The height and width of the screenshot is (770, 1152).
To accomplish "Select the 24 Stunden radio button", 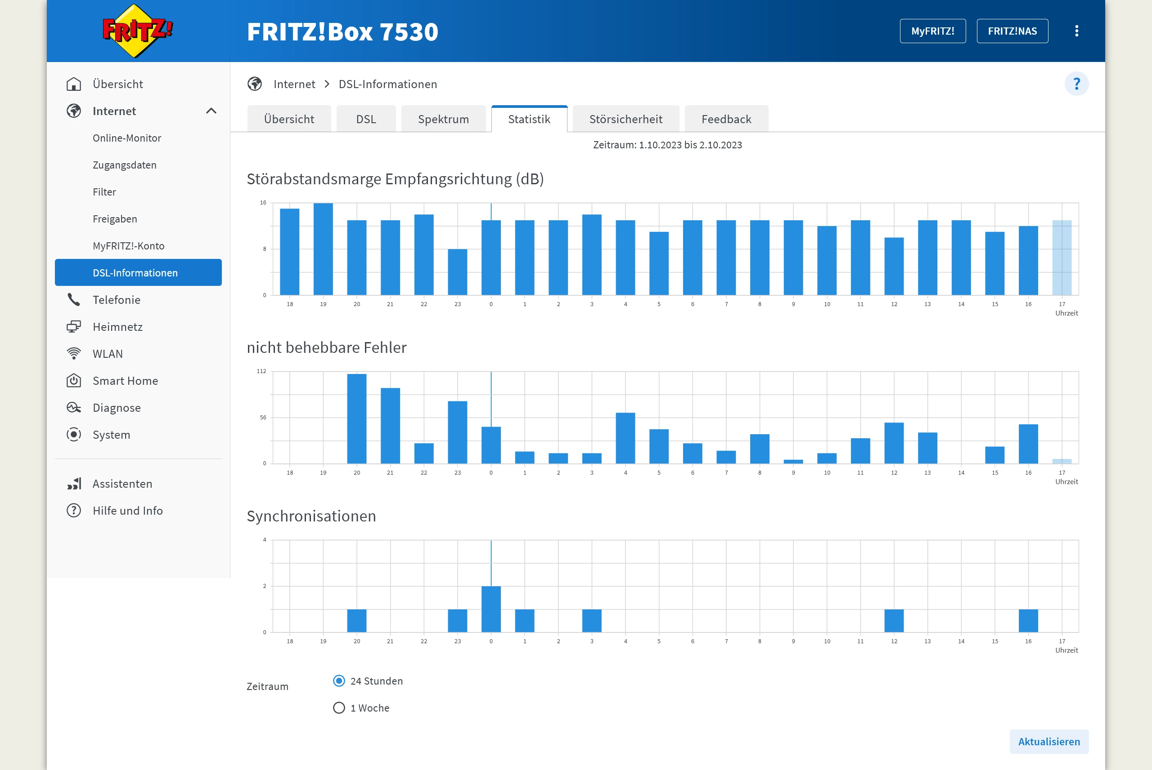I will 339,681.
